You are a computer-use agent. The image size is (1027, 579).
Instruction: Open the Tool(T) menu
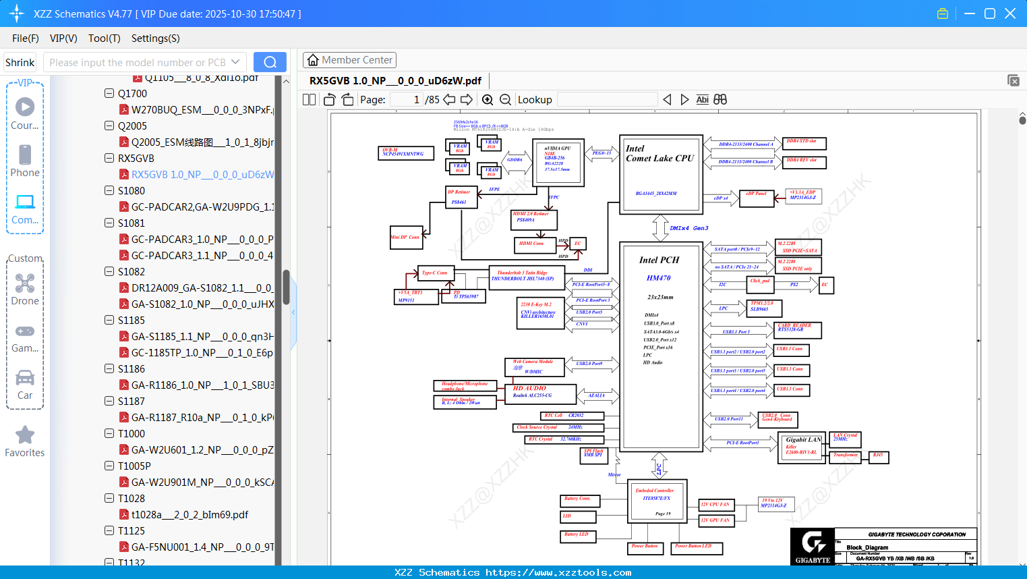tap(105, 38)
